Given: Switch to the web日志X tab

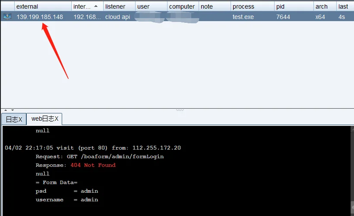Looking at the screenshot, I should coord(44,119).
